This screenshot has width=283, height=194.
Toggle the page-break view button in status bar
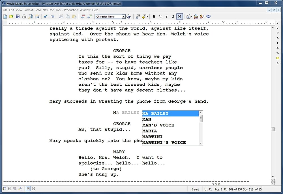pos(28,189)
